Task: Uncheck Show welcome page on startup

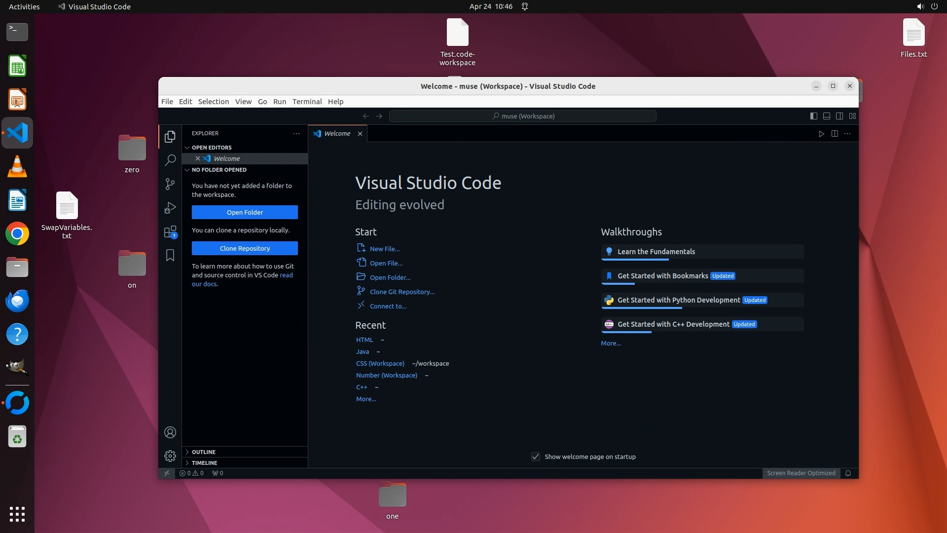Action: [536, 457]
